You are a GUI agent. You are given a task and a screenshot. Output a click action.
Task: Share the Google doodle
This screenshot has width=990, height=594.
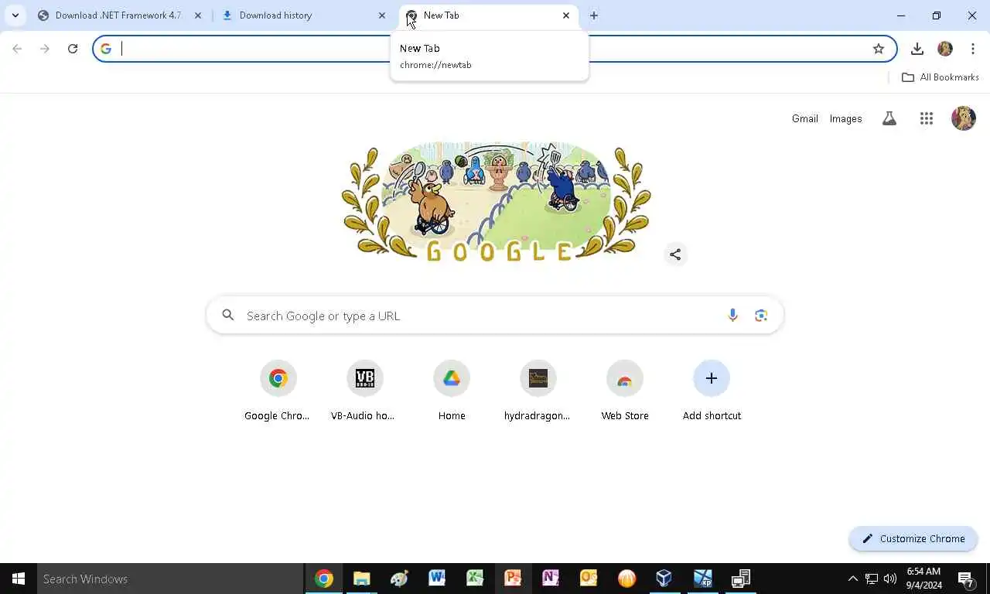point(675,254)
